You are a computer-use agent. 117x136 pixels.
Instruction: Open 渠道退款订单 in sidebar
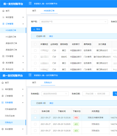pos(11,50)
